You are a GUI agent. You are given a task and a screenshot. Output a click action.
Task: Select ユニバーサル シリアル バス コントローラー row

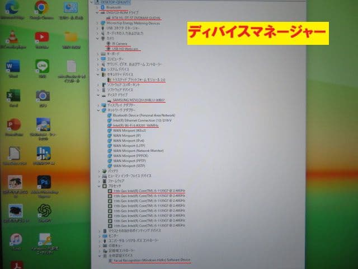click(x=130, y=240)
